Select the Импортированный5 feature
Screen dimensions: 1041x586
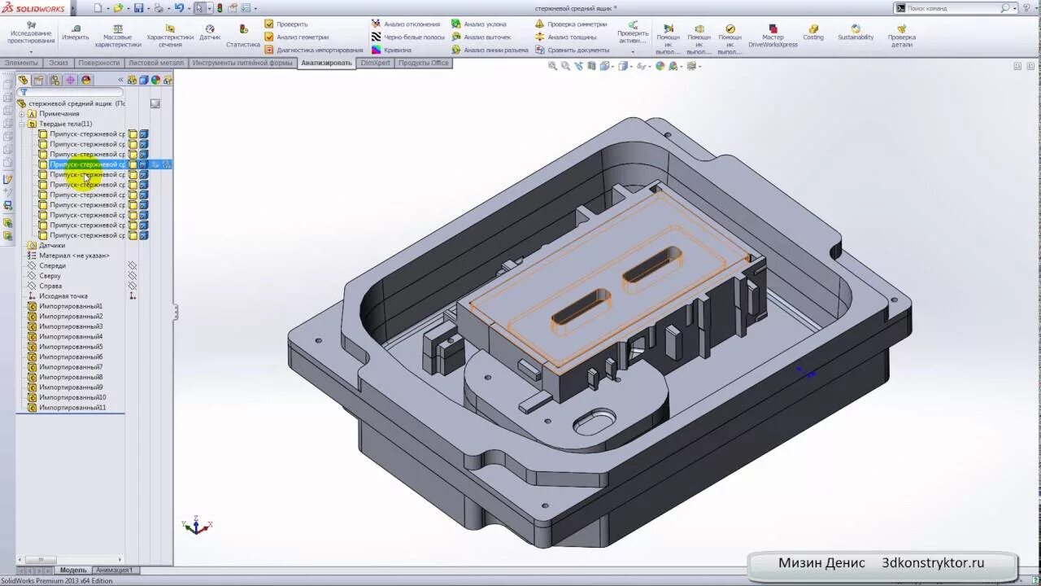[71, 347]
